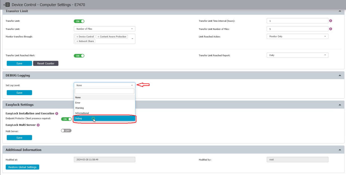Collapse the Easylock Settings section
Viewport: 346px width, 175px height.
pos(340,105)
